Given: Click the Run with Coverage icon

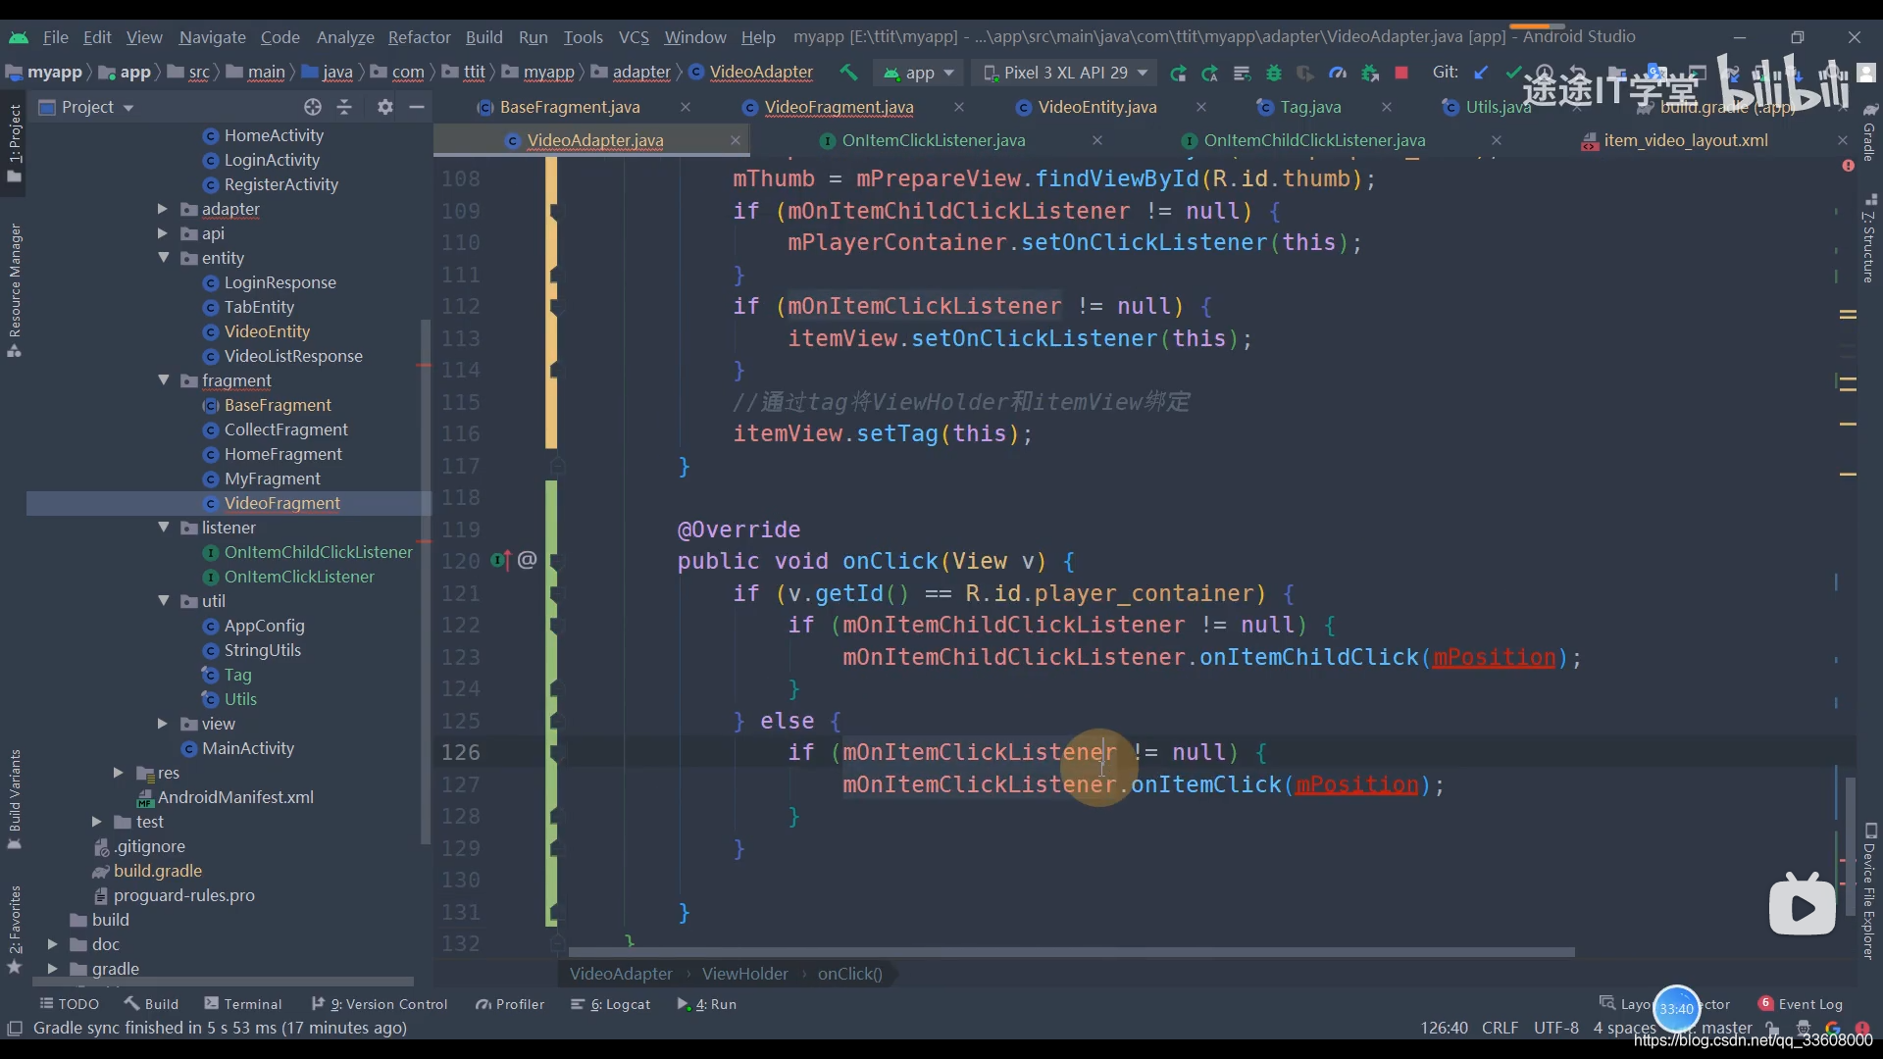Looking at the screenshot, I should click(x=1305, y=73).
